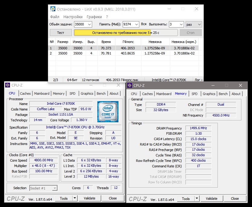
Task: Click Close button in left CPU-Z
Action: click(x=113, y=199)
